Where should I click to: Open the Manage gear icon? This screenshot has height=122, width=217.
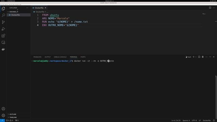tap(3, 115)
